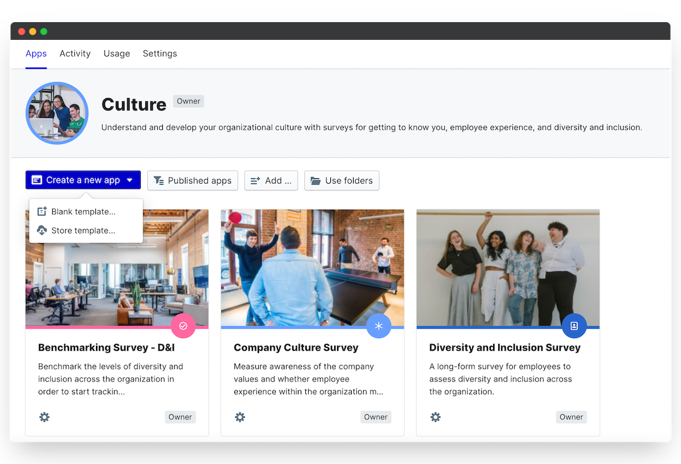Open gear settings for Benchmarking Survey - D&I
The width and height of the screenshot is (681, 464).
(x=44, y=417)
